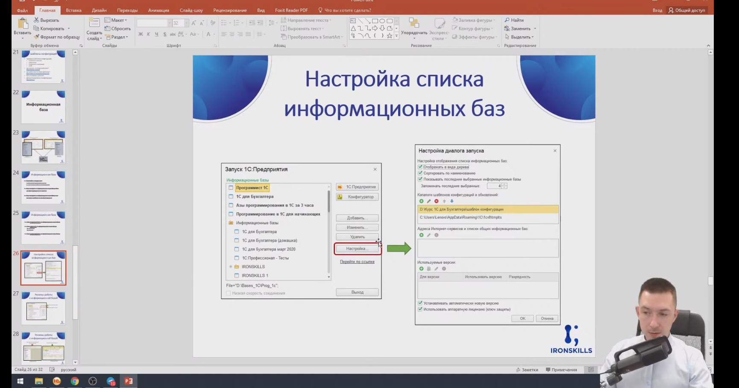739x388 pixels.
Task: Open Chrome from the taskbar
Action: click(x=75, y=381)
